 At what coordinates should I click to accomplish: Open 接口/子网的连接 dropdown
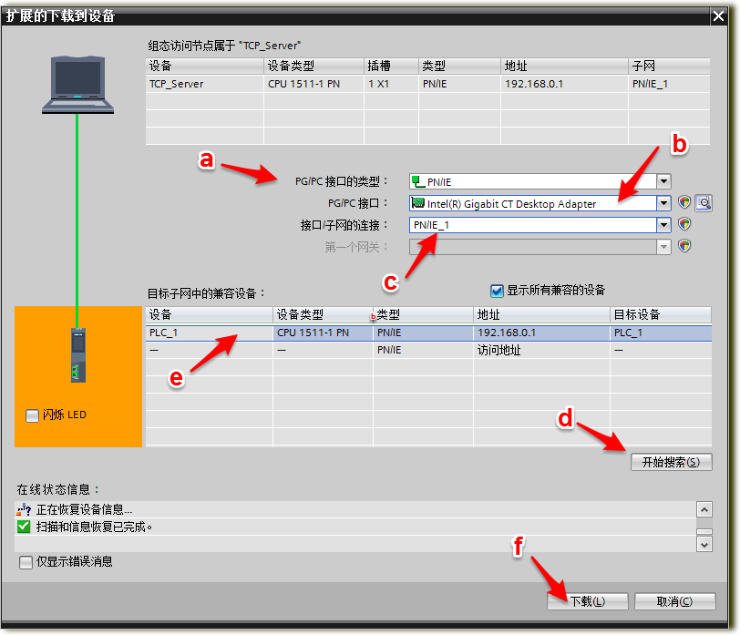[x=663, y=225]
